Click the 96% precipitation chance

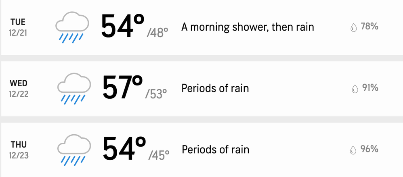click(369, 149)
